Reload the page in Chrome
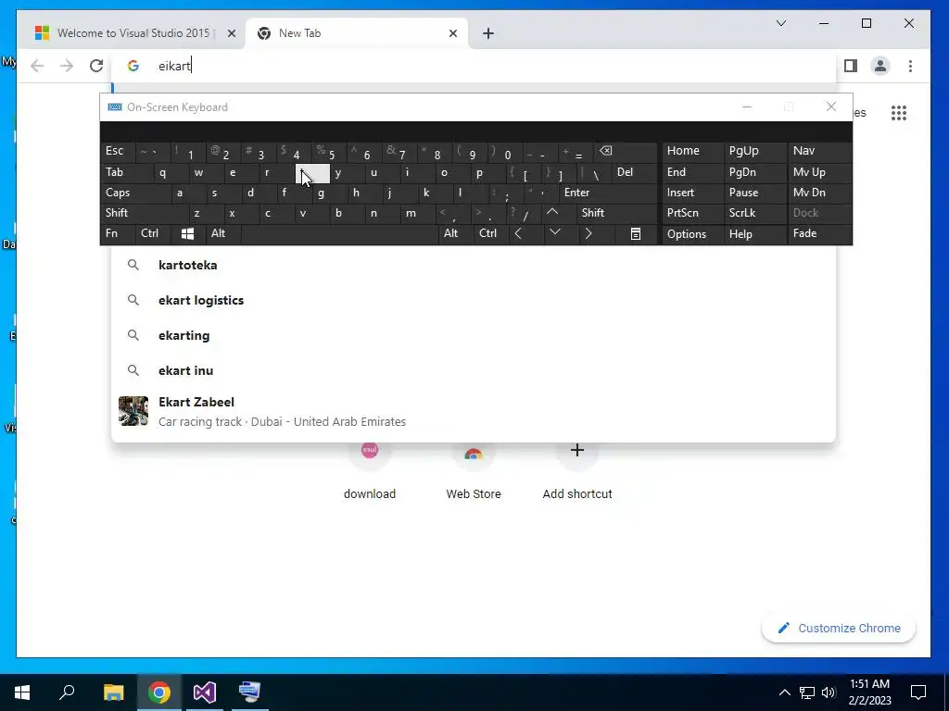Viewport: 949px width, 711px height. coord(96,66)
